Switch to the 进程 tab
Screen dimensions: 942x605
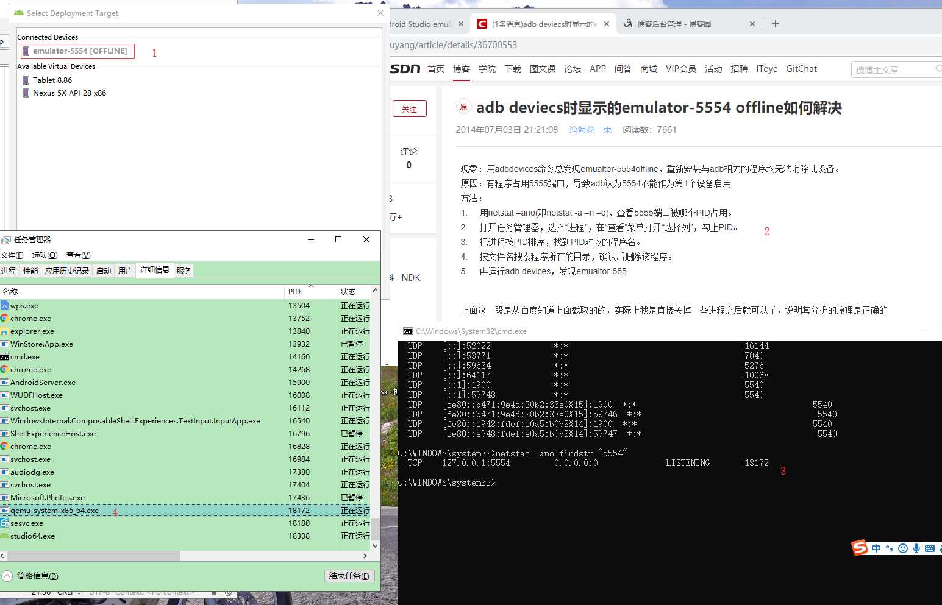click(9, 271)
